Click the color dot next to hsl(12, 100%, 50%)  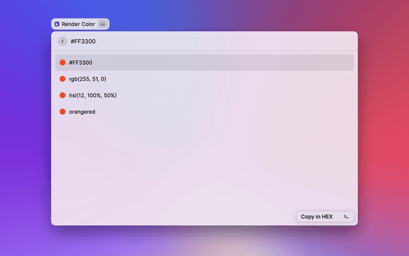pyautogui.click(x=63, y=95)
